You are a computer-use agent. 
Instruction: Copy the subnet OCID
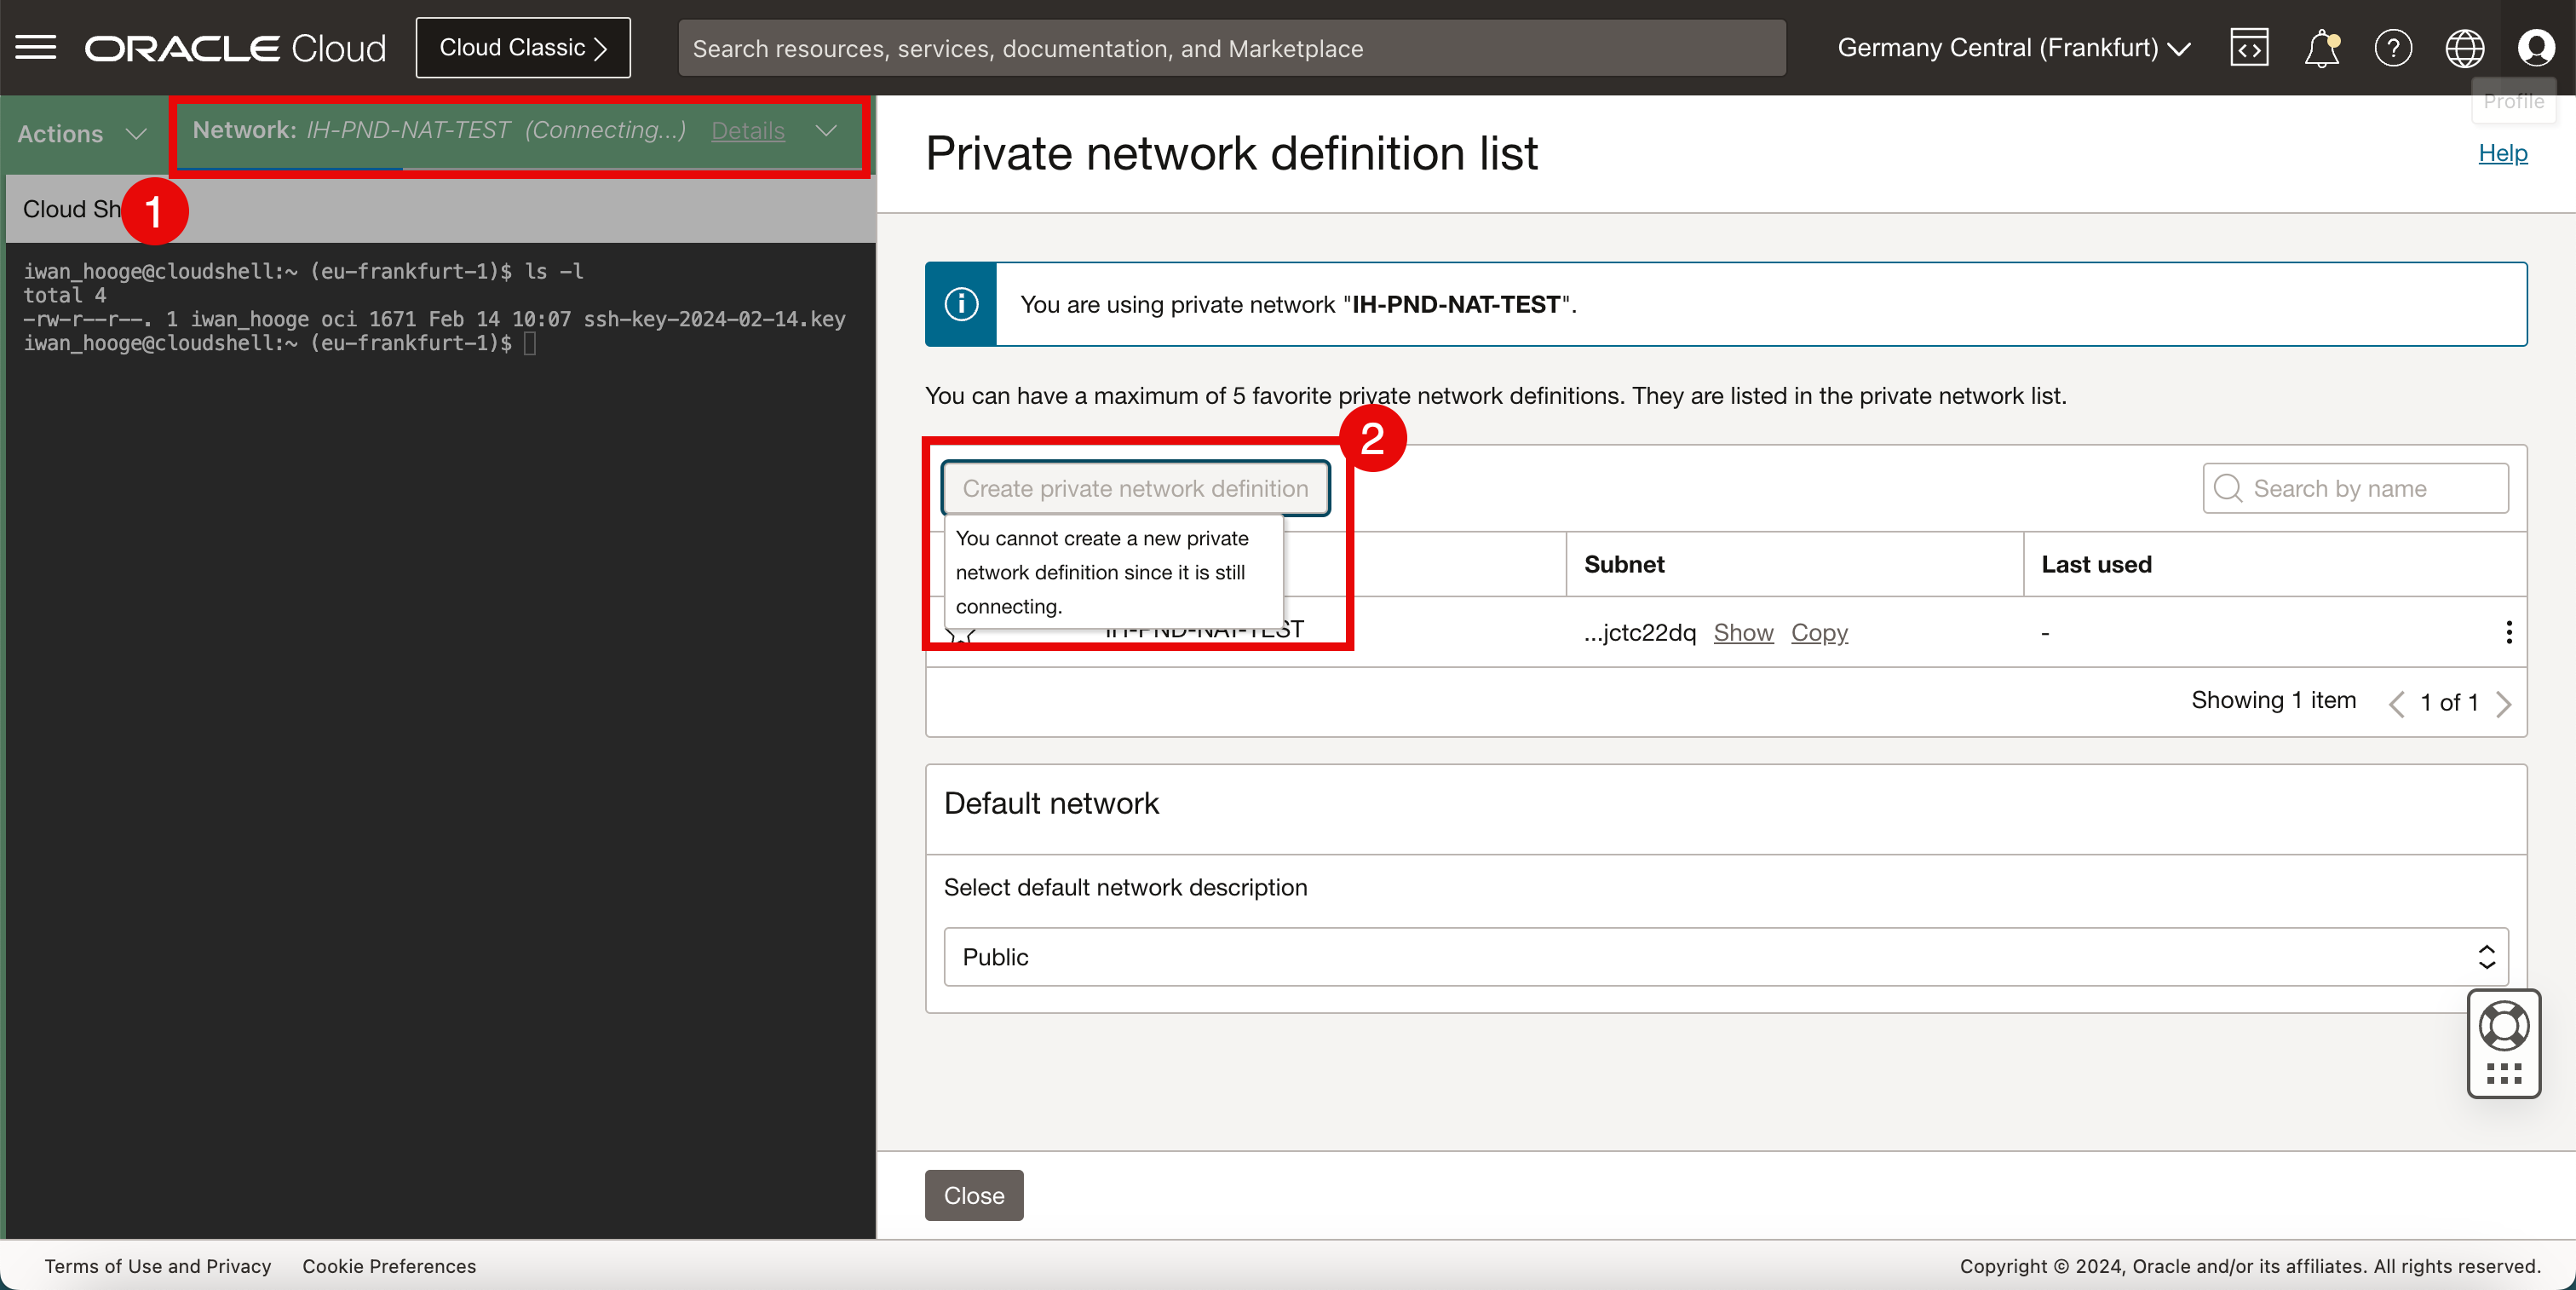(x=1819, y=632)
